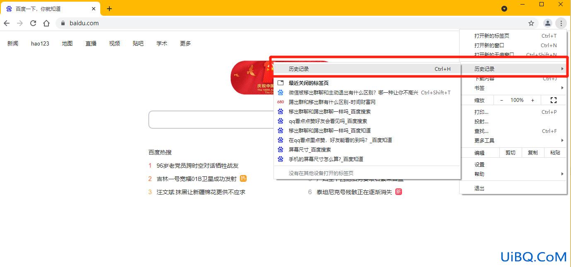This screenshot has width=571, height=267.
Task: Open 直播 link in Baidu nav
Action: tap(91, 43)
